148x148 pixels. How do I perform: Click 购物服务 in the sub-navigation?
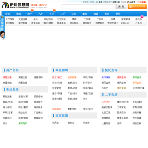pyautogui.click(x=100, y=23)
